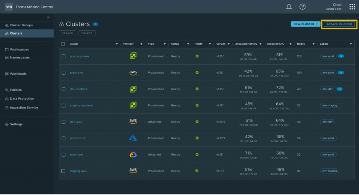The width and height of the screenshot is (359, 195).
Task: Click AWS provider icon for staging-aws
Action: click(x=133, y=170)
